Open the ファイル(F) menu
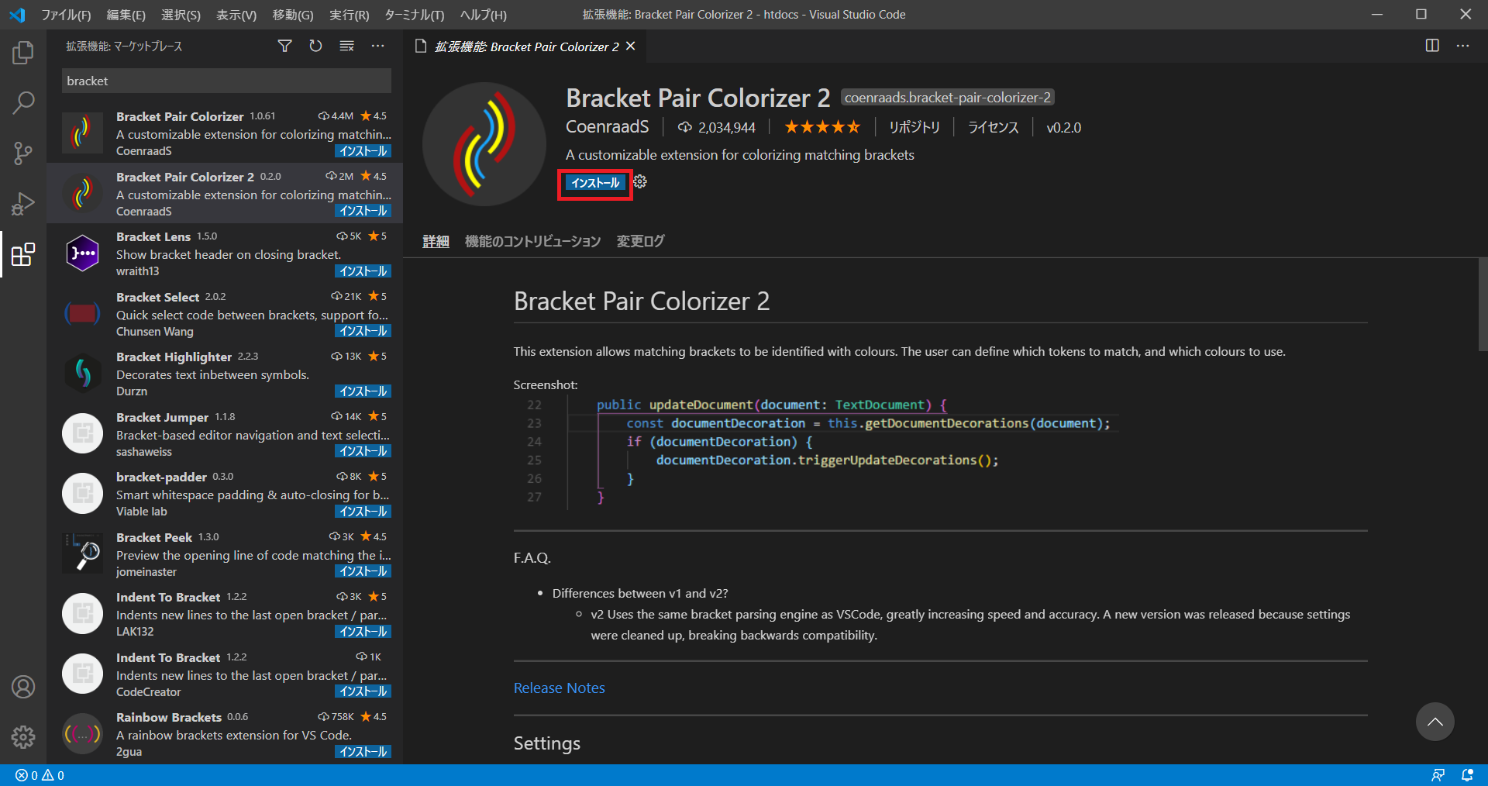The width and height of the screenshot is (1488, 786). point(66,15)
